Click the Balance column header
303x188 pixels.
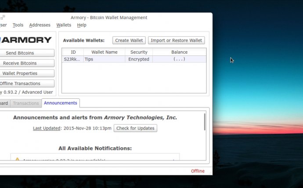pos(179,52)
